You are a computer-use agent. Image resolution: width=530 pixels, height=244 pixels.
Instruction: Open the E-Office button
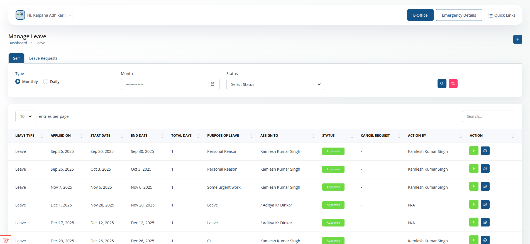click(x=420, y=15)
